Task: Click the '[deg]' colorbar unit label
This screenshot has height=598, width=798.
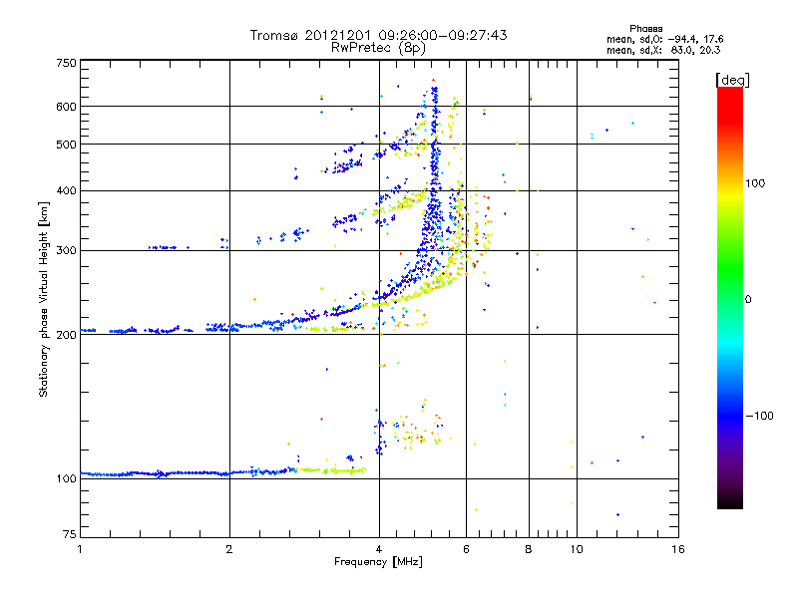Action: point(732,80)
